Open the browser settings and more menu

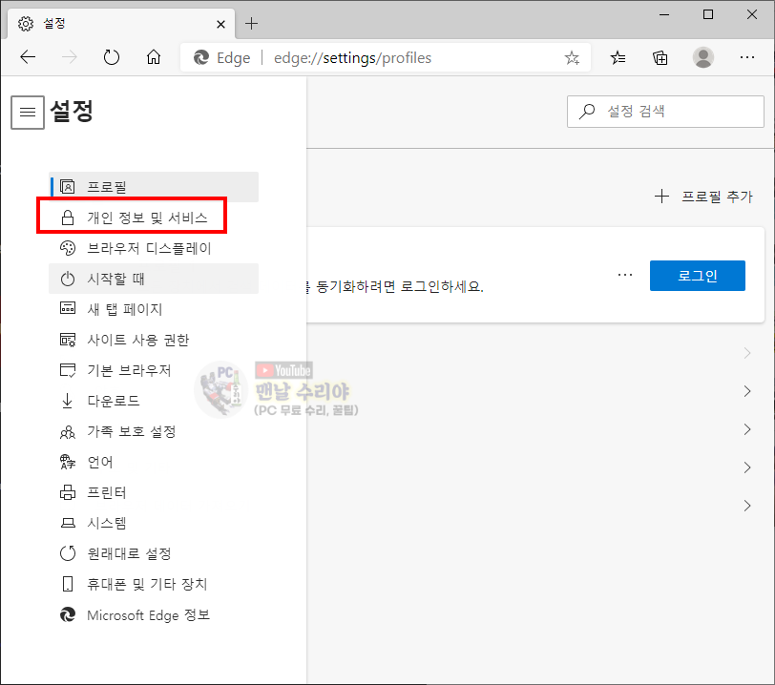pos(746,58)
